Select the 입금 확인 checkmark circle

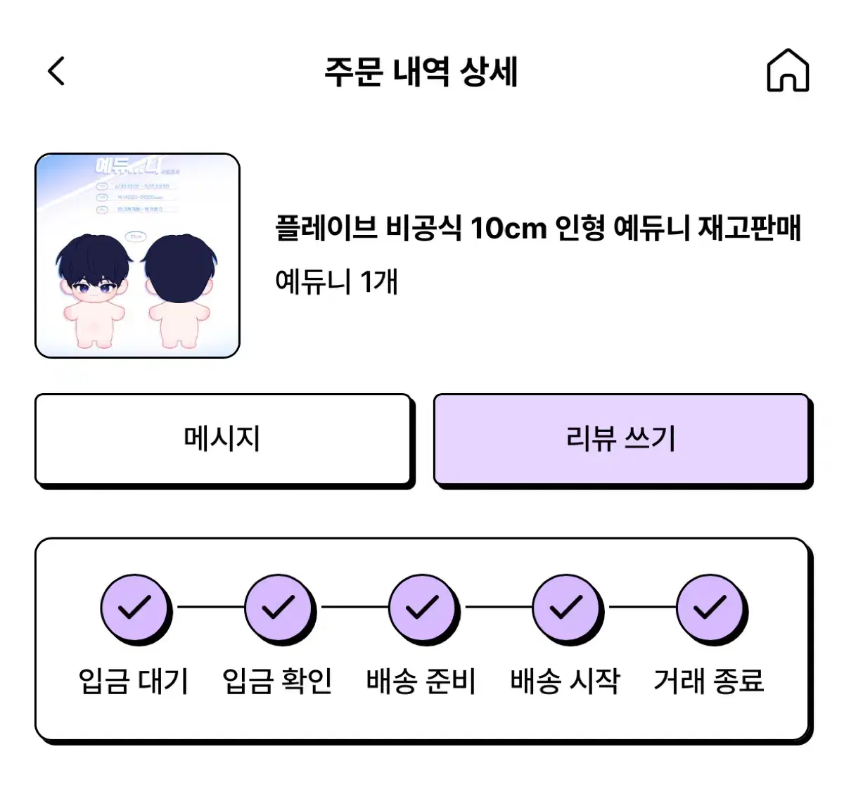[x=279, y=608]
